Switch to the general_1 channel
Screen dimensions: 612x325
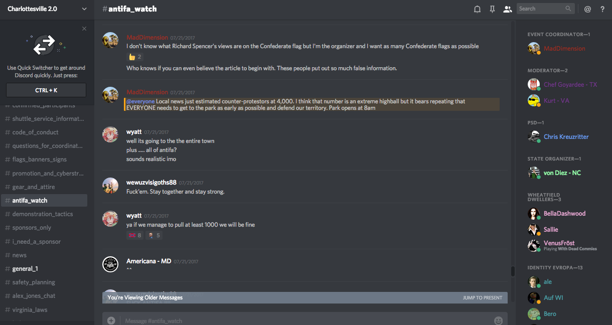pyautogui.click(x=25, y=269)
